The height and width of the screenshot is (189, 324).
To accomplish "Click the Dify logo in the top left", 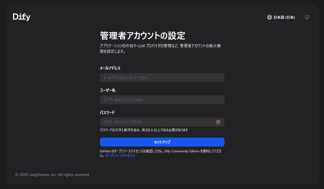I will 22,17.
